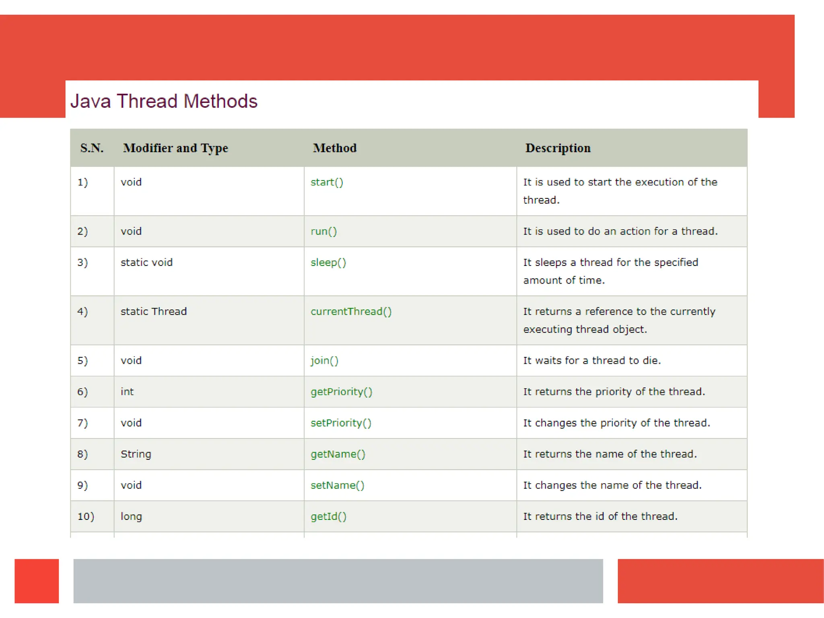This screenshot has width=824, height=618.
Task: Click the S.N. column header
Action: point(92,148)
